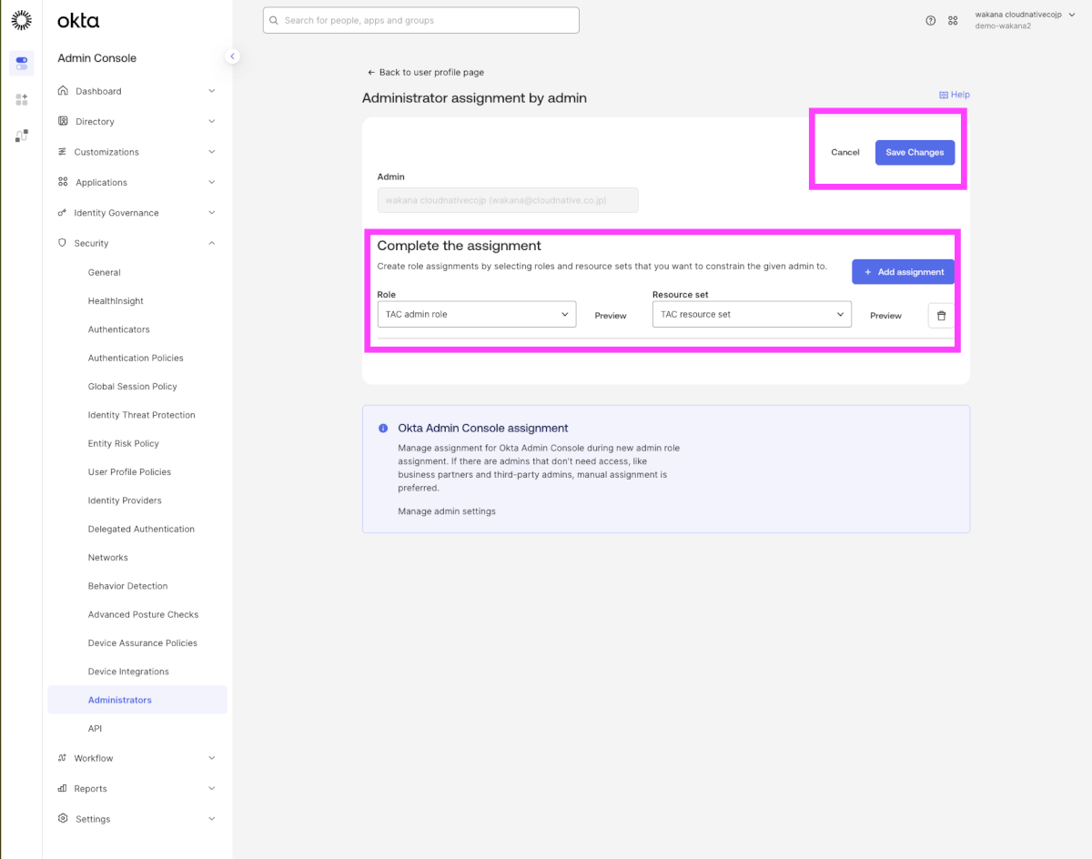Delete the assignment with trash icon
This screenshot has height=859, width=1092.
(941, 315)
